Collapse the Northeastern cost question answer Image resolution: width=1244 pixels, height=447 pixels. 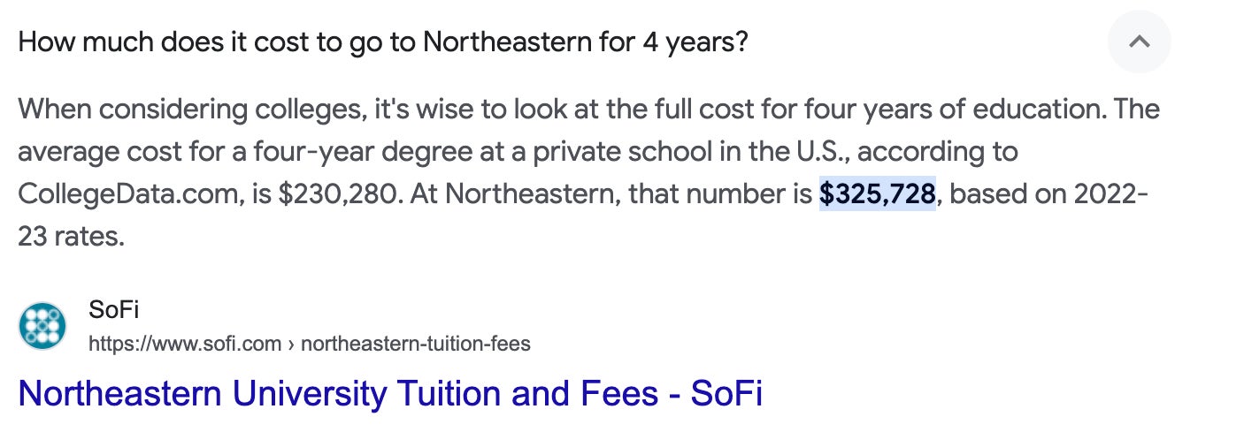coord(1139,42)
